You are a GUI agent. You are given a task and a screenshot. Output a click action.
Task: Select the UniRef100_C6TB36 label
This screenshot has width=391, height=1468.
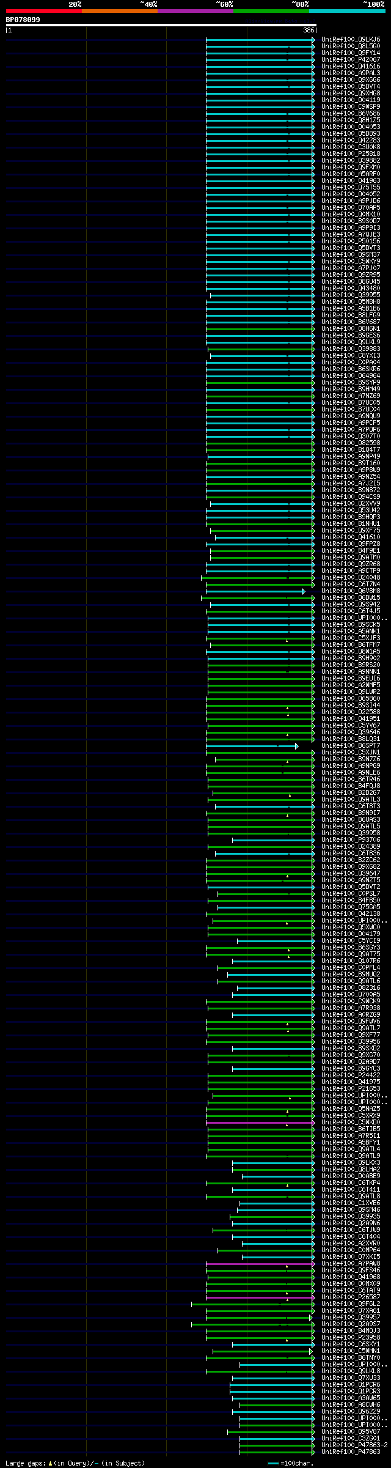pos(351,853)
